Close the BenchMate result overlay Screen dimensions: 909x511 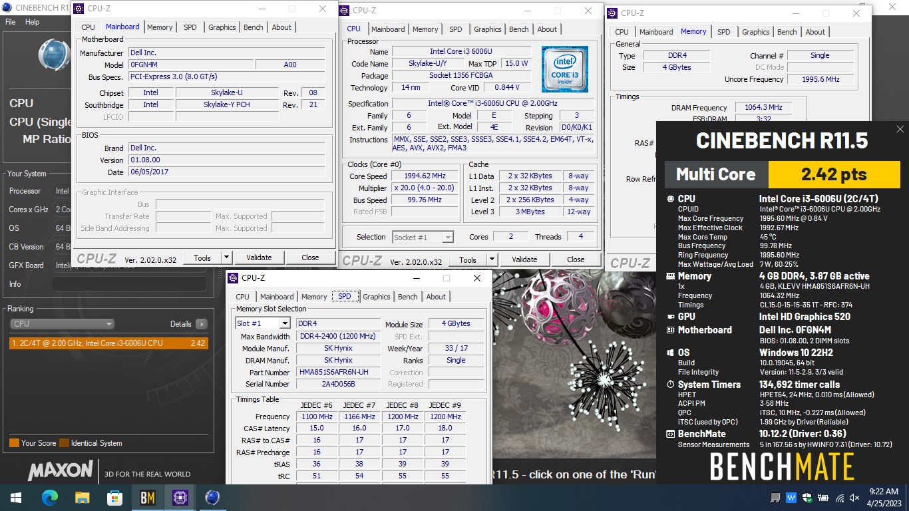[x=900, y=129]
